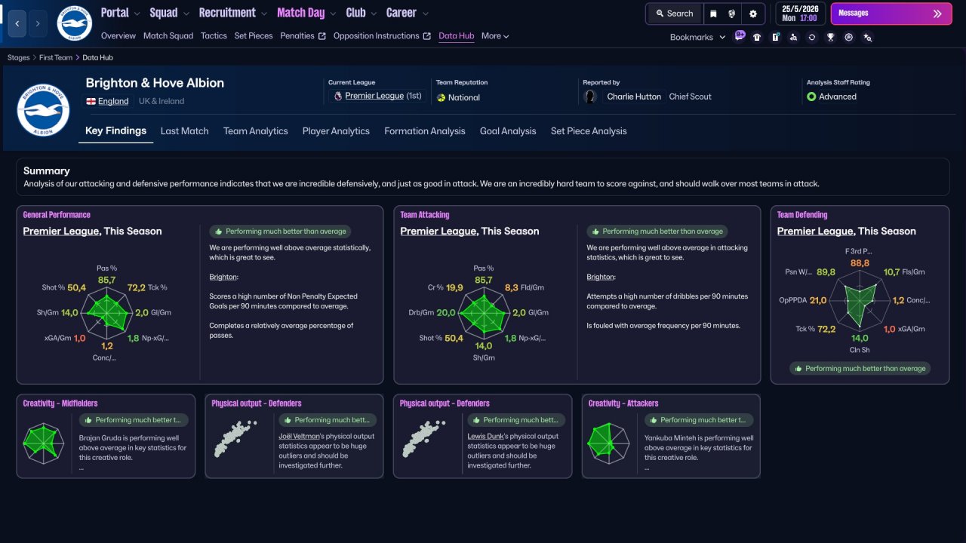Open the globe icon in the top bar
966x543 pixels.
pyautogui.click(x=732, y=14)
